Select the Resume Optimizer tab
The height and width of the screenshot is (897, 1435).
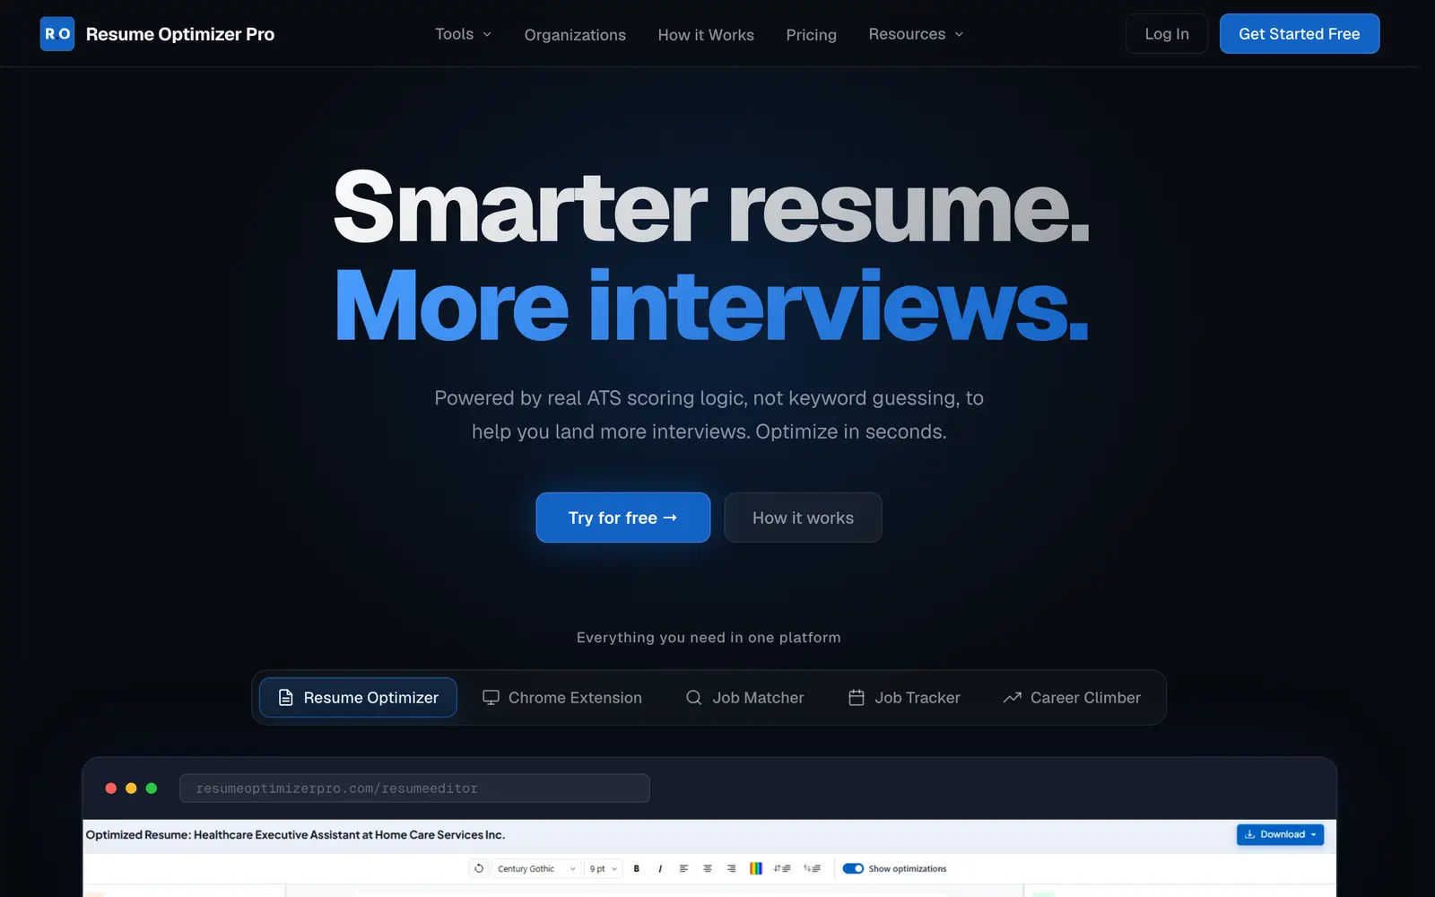tap(358, 698)
